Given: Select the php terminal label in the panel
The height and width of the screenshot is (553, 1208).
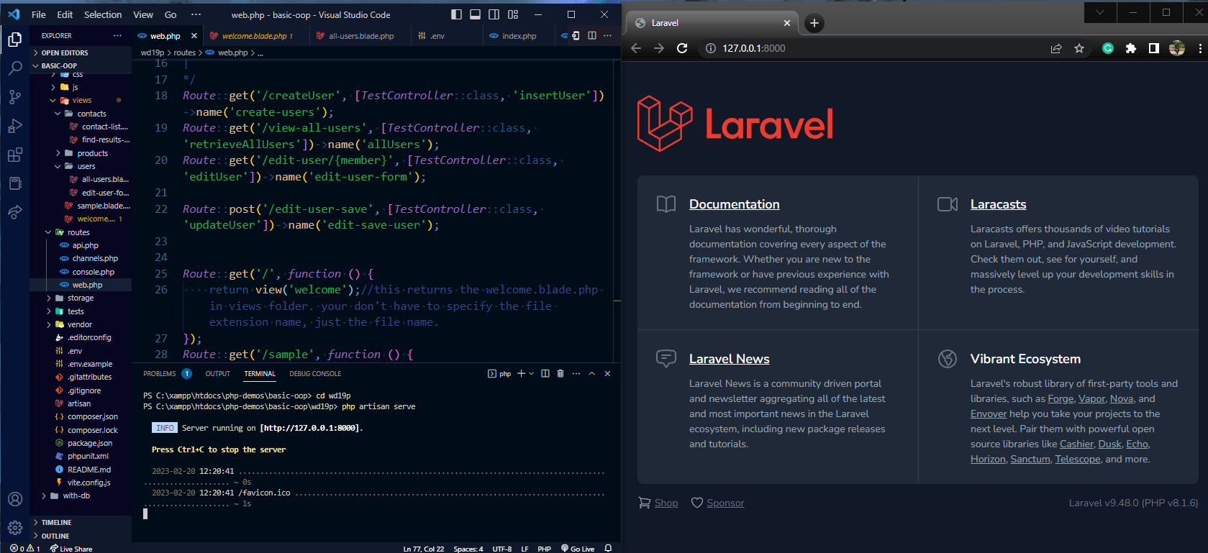Looking at the screenshot, I should (x=499, y=373).
